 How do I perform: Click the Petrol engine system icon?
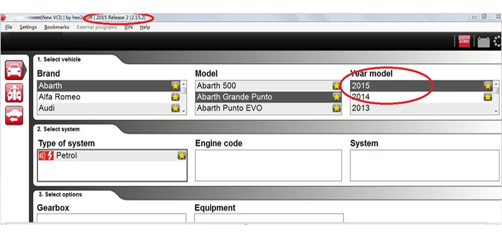[x=46, y=156]
